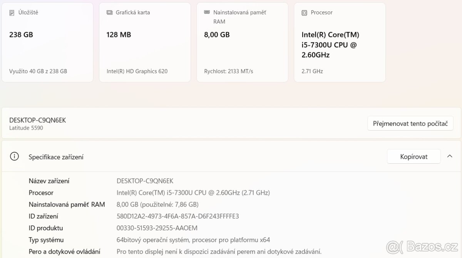Click the Grafická karta graphics card icon
Image resolution: width=462 pixels, height=258 pixels.
click(x=109, y=12)
